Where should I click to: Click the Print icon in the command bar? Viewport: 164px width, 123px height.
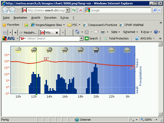[102, 32]
